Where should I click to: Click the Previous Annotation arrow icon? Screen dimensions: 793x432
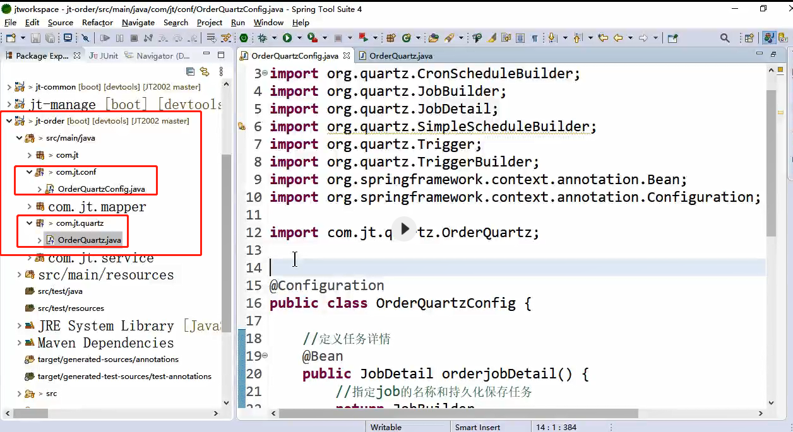point(577,38)
